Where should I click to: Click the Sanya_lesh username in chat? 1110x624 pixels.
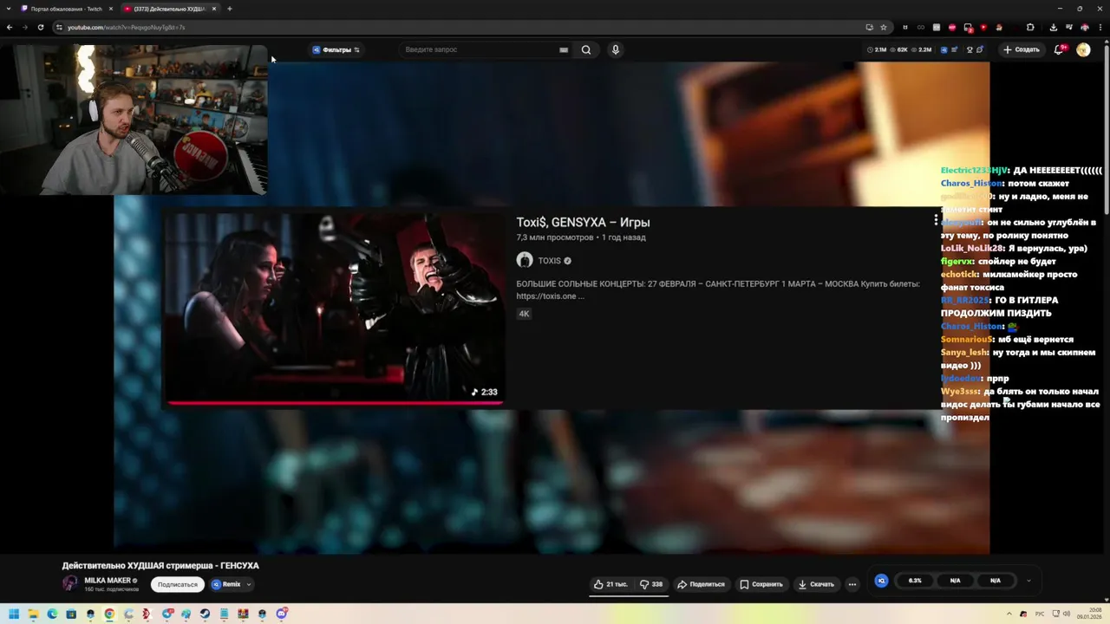point(964,353)
